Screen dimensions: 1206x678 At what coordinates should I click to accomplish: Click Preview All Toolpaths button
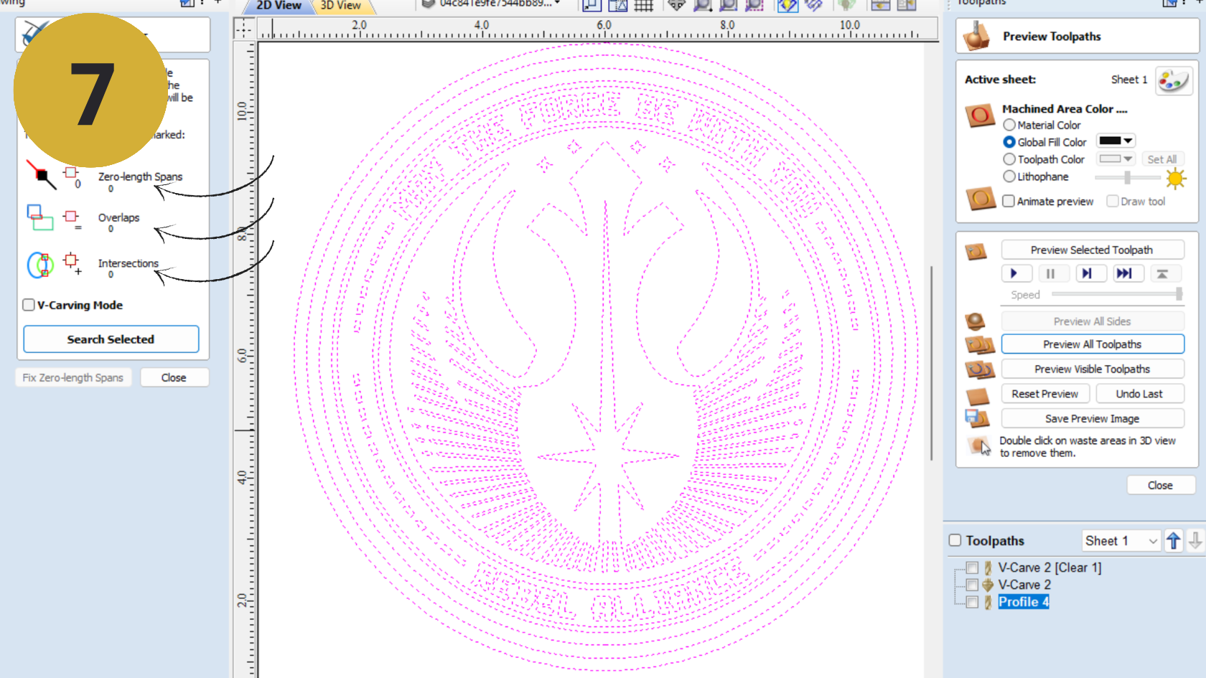tap(1092, 344)
